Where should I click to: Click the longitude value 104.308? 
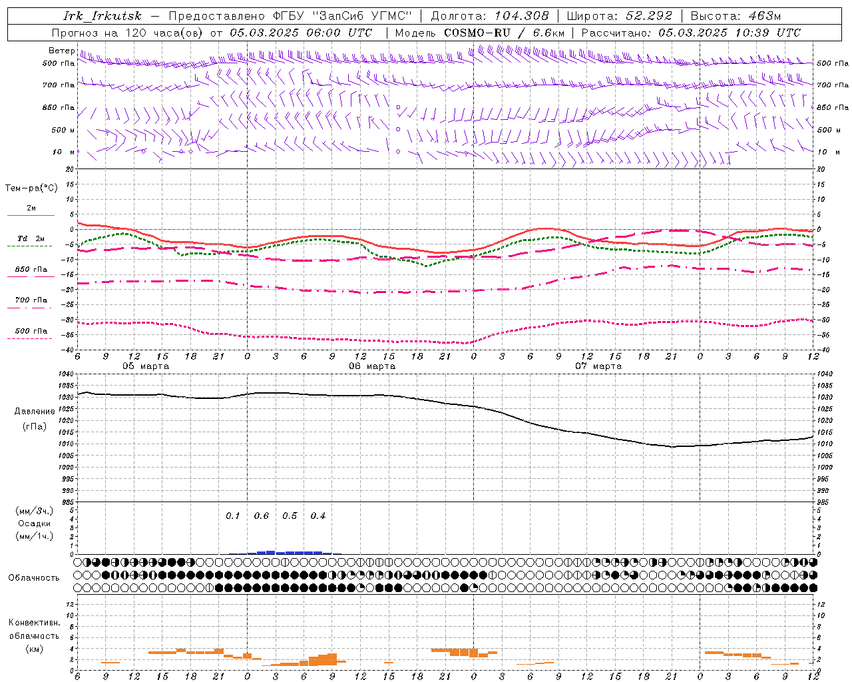click(x=521, y=16)
